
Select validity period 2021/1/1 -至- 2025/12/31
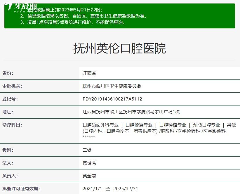(110, 189)
